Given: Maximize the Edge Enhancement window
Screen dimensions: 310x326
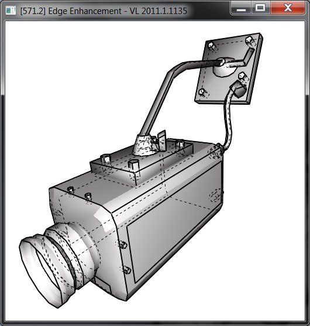Looking at the screenshot, I should click(260, 8).
